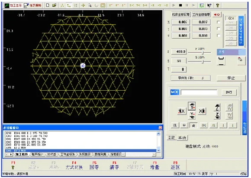Tick the Z axis checkbox
Image resolution: width=251 pixels, height=178 pixels.
219,35
